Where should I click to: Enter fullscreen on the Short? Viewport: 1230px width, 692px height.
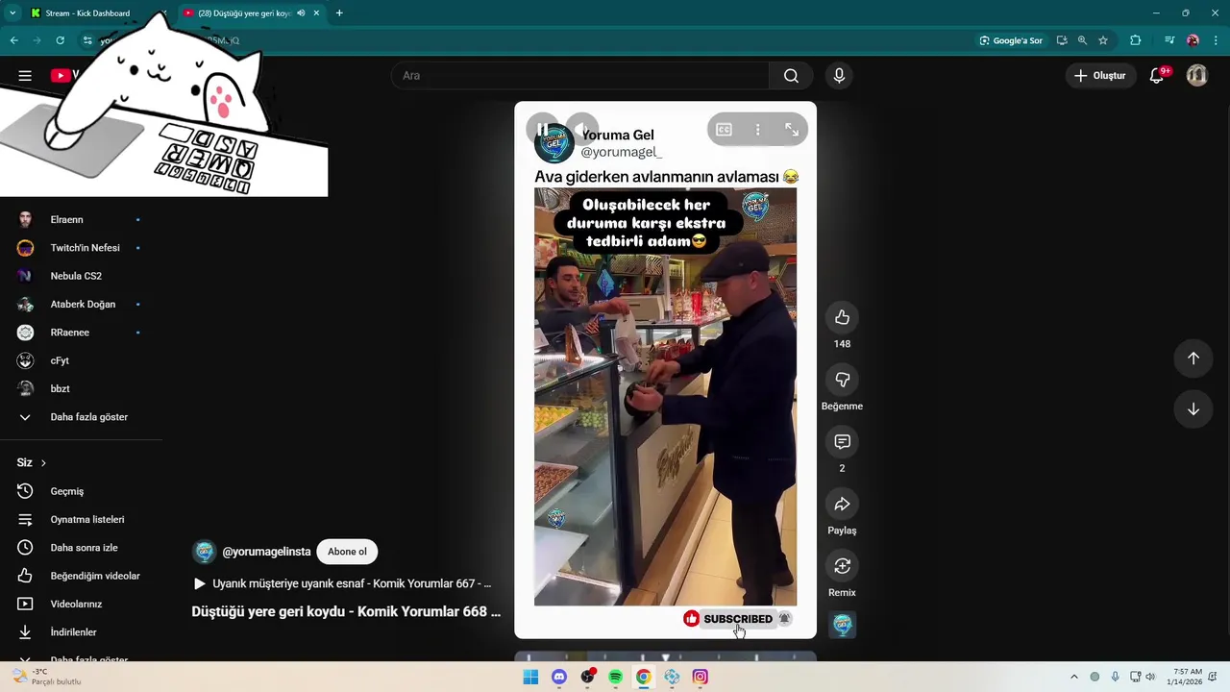(x=791, y=130)
